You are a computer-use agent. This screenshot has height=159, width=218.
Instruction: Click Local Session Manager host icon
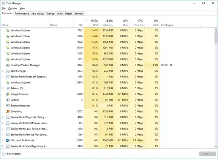pyautogui.click(x=8, y=129)
